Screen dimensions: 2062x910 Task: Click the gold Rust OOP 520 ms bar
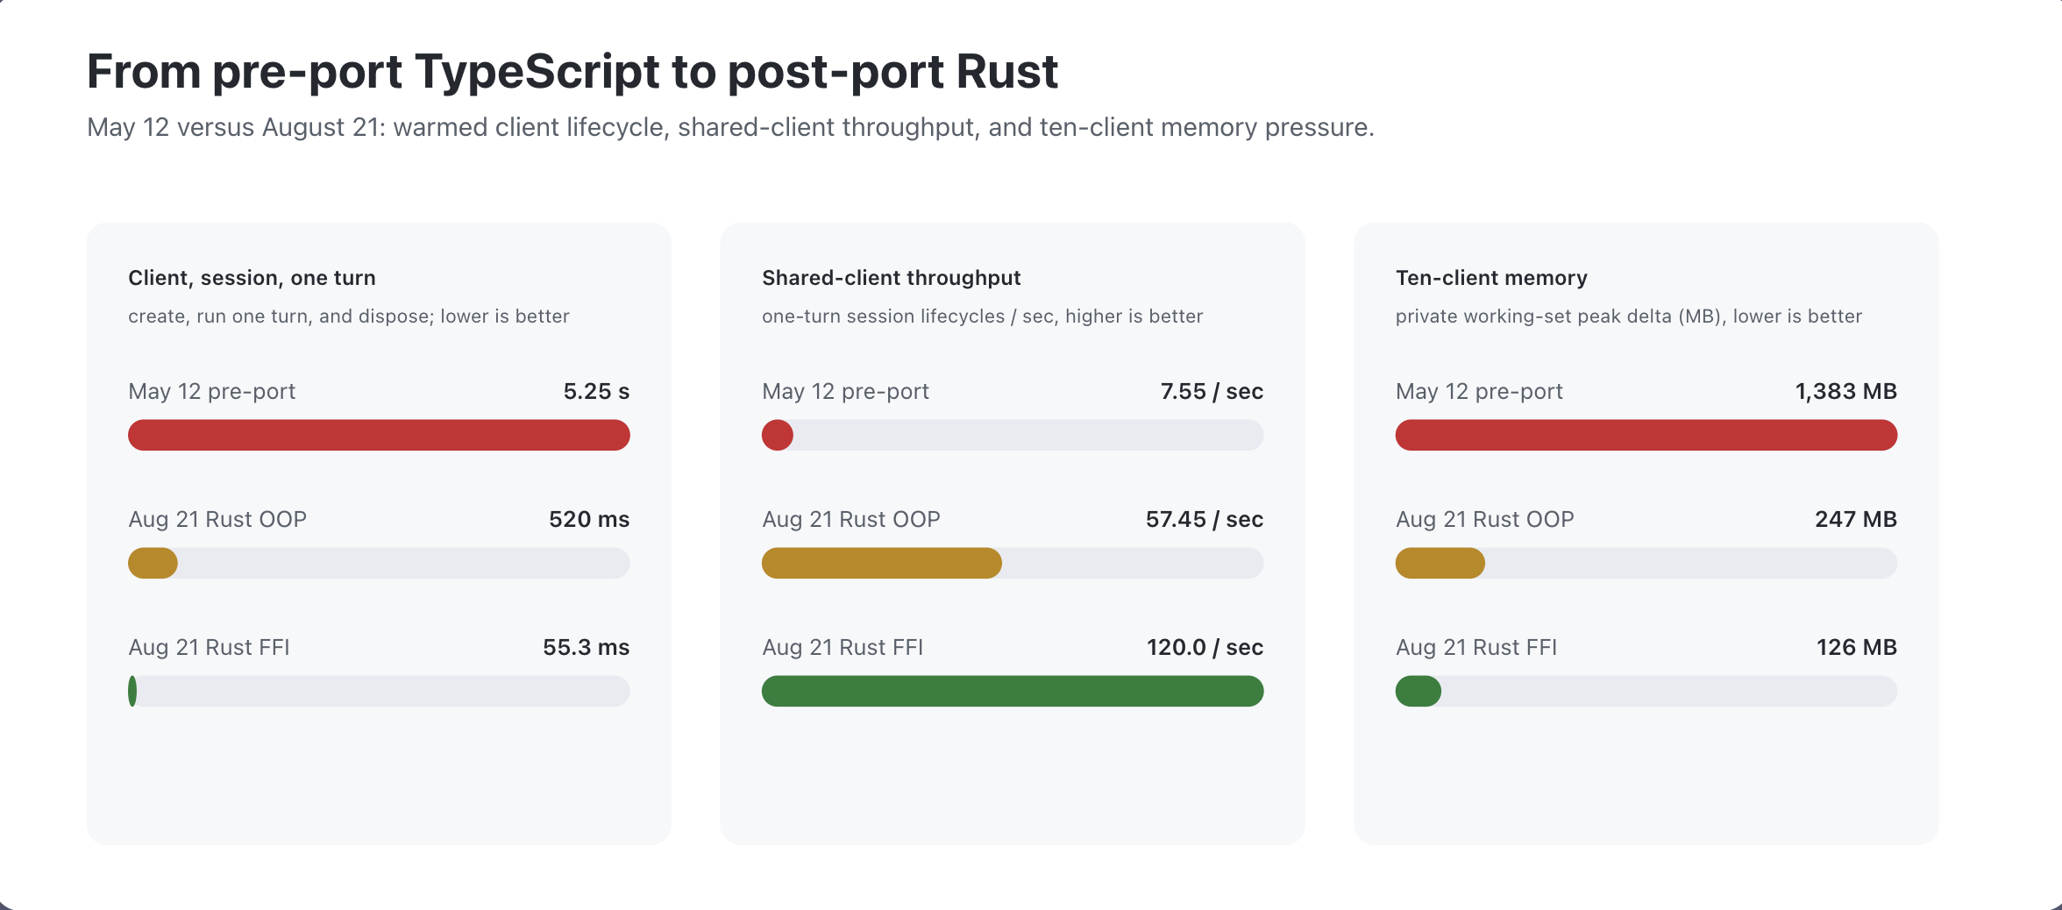153,563
